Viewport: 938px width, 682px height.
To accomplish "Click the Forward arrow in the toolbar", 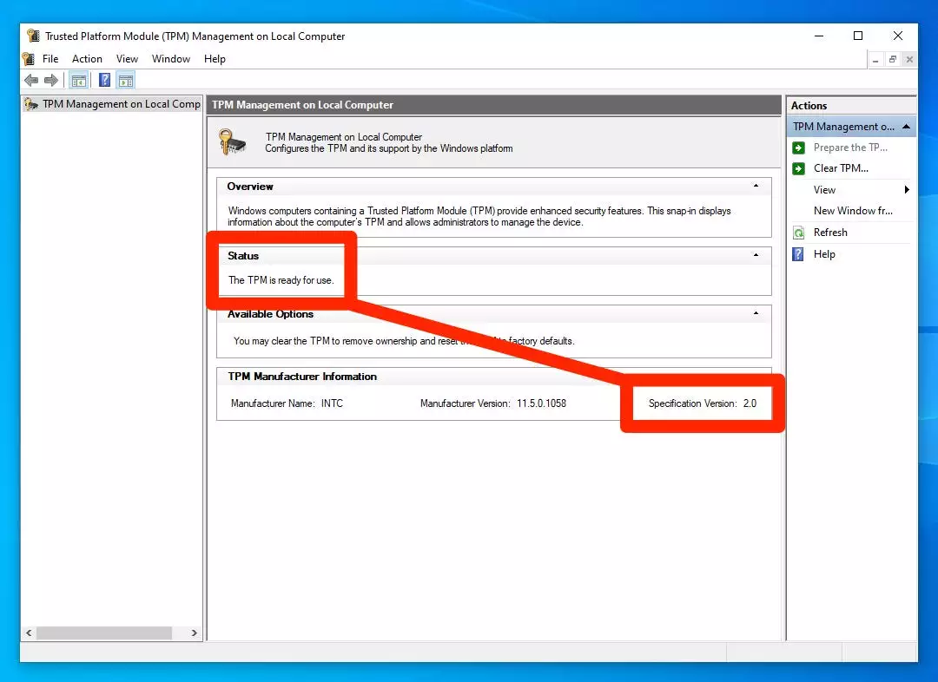I will 51,81.
